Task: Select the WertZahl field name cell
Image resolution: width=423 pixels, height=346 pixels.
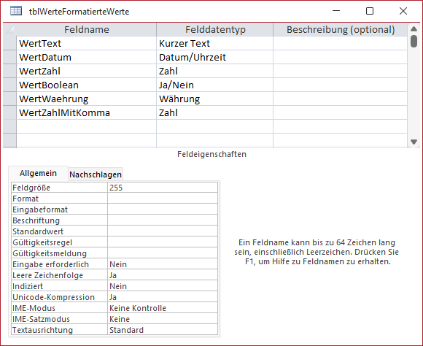Action: tap(86, 71)
